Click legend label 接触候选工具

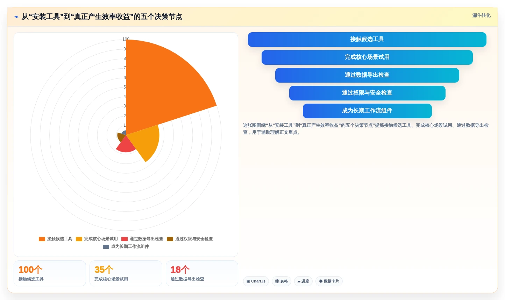pos(60,239)
